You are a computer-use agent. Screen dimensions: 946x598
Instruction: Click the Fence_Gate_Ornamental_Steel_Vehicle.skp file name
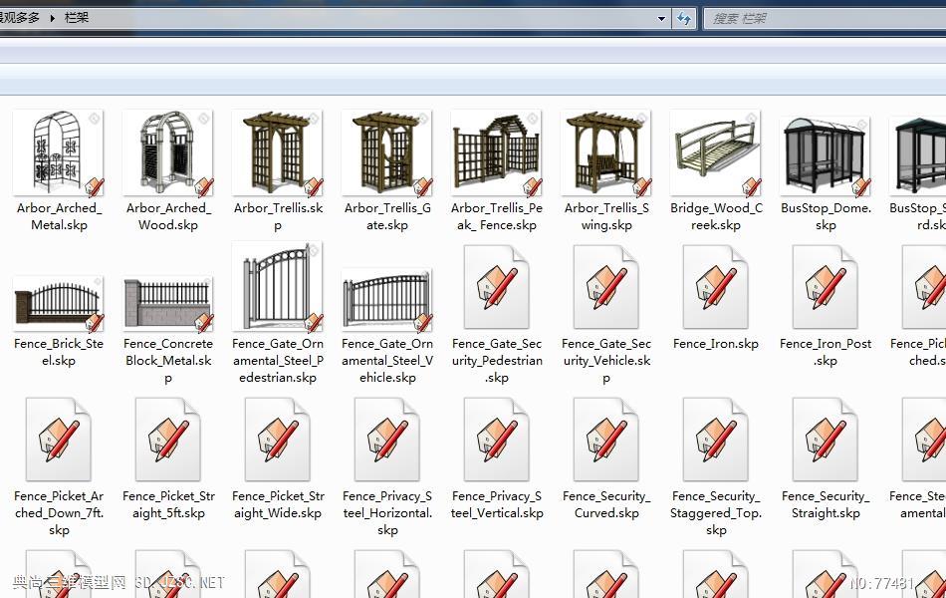coord(387,361)
